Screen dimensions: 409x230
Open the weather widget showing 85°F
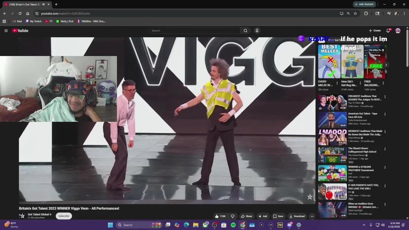click(x=12, y=225)
